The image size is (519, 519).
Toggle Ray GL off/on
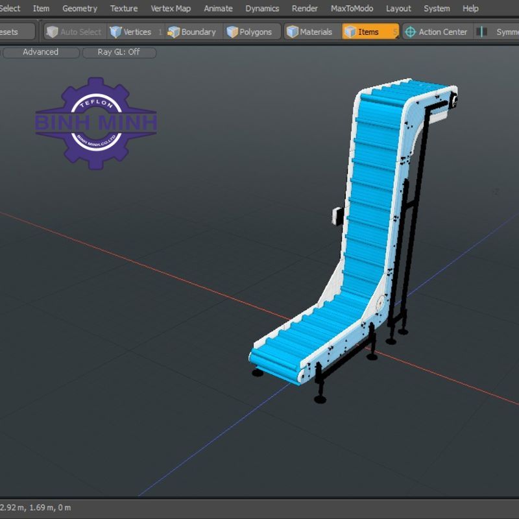point(119,52)
